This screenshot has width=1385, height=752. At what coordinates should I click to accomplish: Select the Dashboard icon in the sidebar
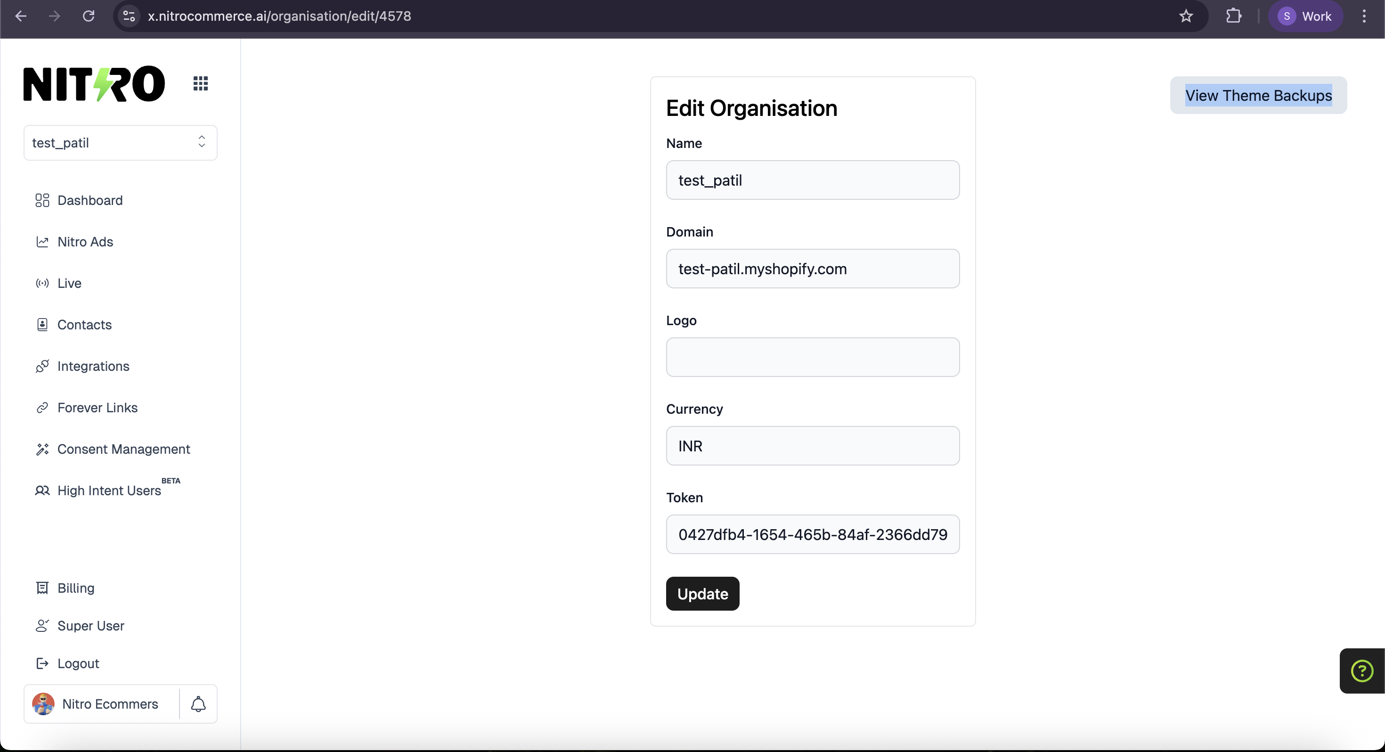click(43, 200)
